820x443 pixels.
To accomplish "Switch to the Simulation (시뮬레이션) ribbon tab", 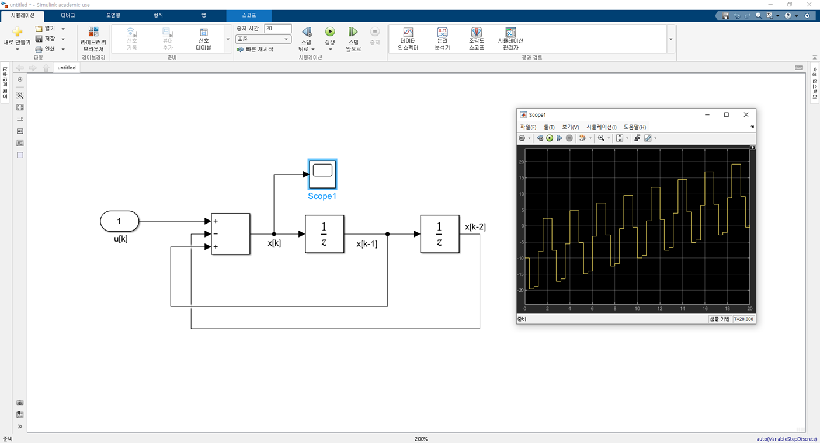I will (23, 15).
